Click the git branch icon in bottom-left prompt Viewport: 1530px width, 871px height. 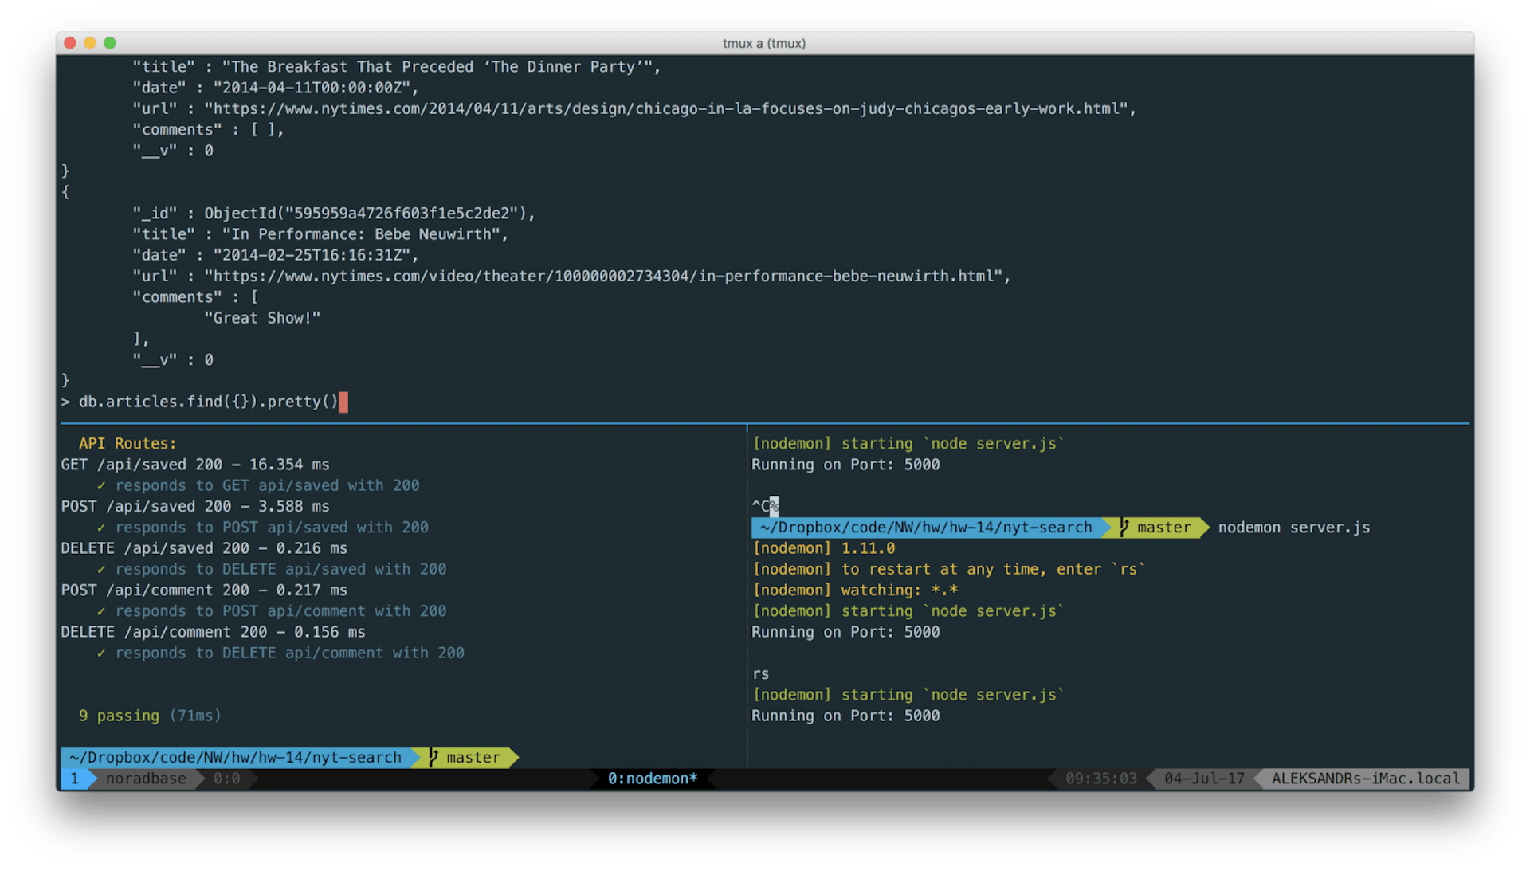click(434, 758)
